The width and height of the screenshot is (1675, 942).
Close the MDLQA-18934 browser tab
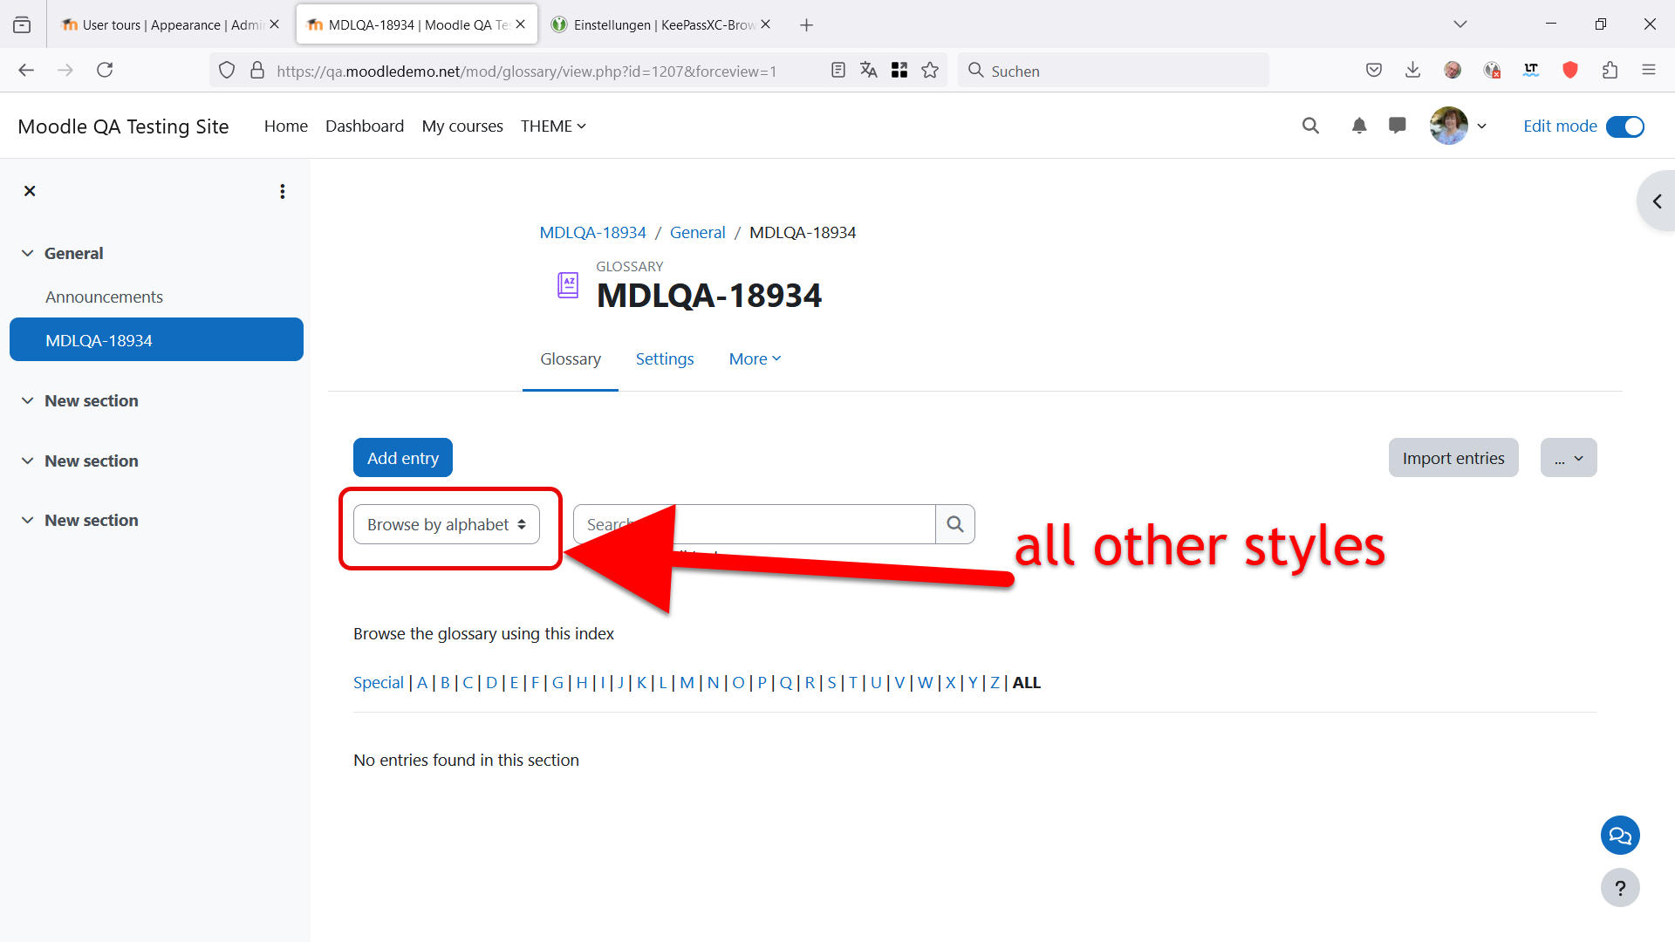[521, 24]
